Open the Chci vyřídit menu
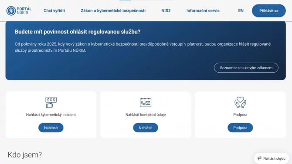Viewport: 292px width, 164px height. (54, 10)
